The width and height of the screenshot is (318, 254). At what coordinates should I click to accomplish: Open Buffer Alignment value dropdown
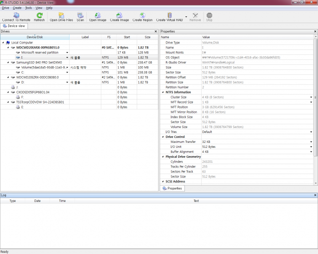pos(311,151)
